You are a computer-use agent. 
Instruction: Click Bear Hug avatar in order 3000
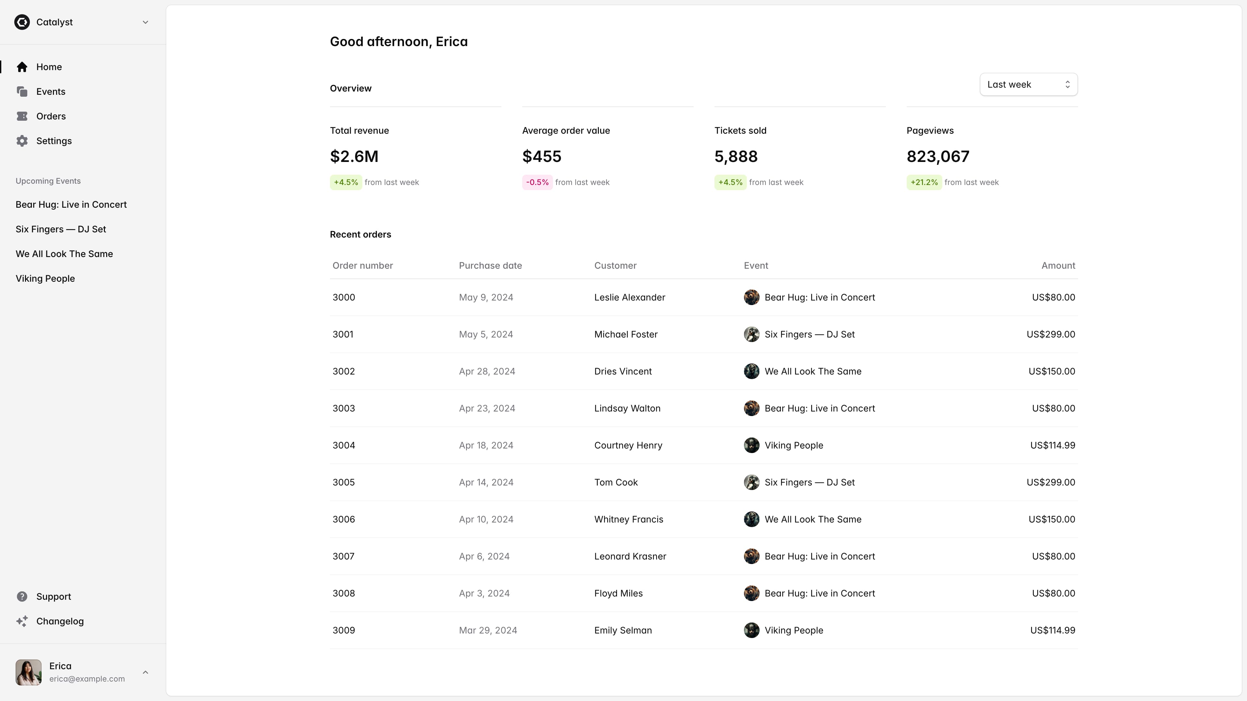point(751,297)
